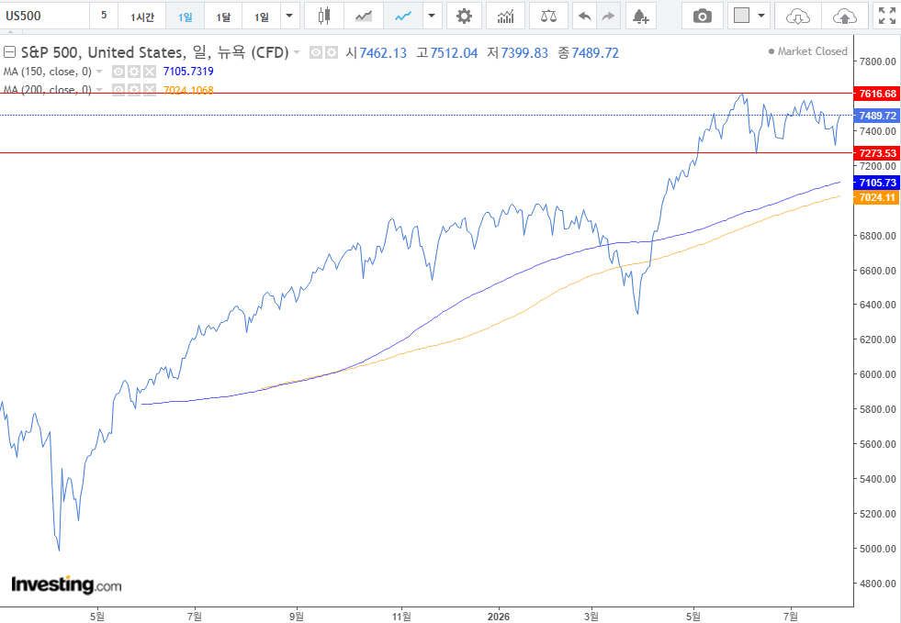The height and width of the screenshot is (623, 901).
Task: Save chart layout with cloud upload icon
Action: pos(844,17)
